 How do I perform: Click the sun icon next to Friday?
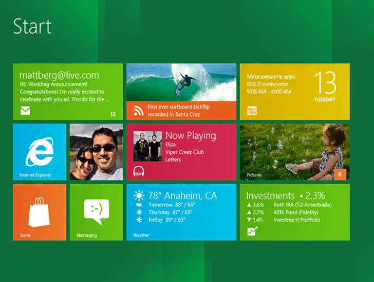point(139,220)
